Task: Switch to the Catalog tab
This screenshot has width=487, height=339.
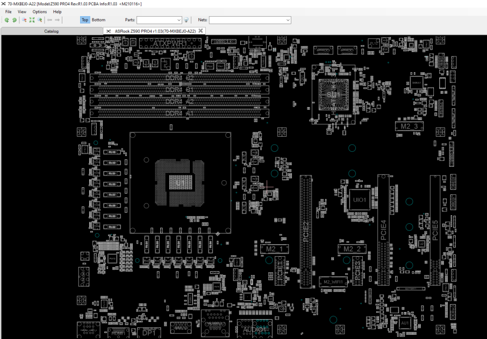Action: (52, 31)
